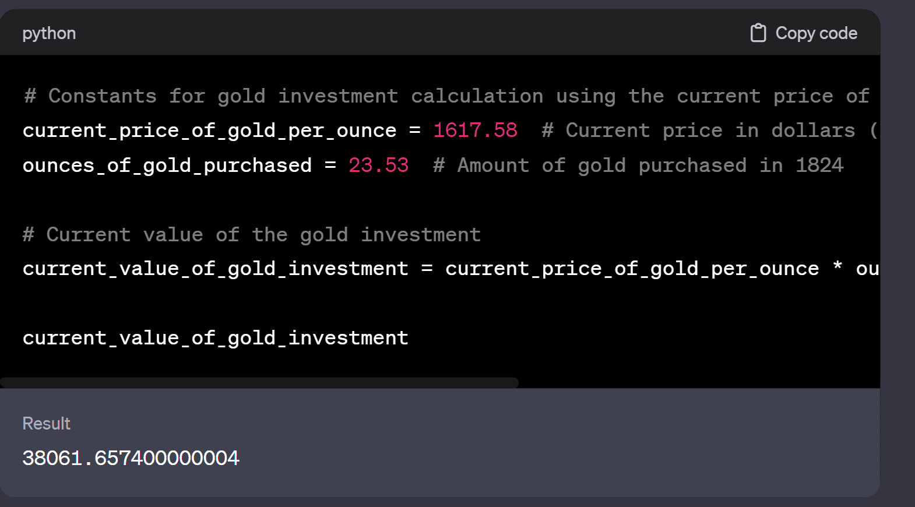
Task: Click the "Result" heading label
Action: [46, 424]
